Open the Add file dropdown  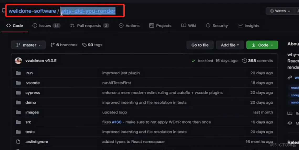click(230, 45)
